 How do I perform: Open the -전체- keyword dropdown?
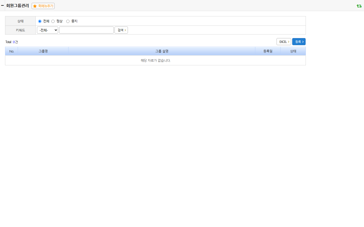click(x=48, y=30)
